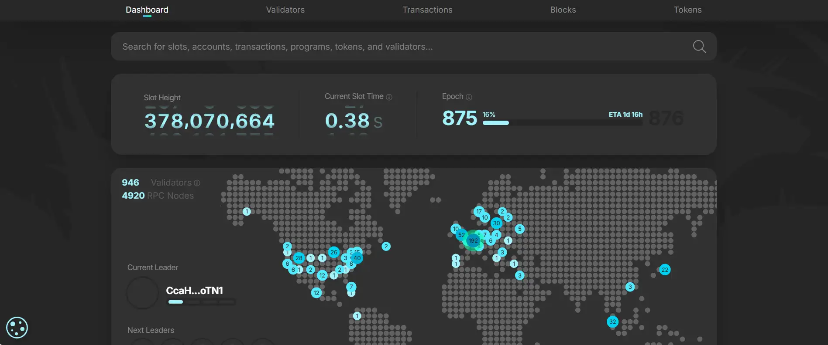Select the 28 validator cluster marker

(299, 258)
